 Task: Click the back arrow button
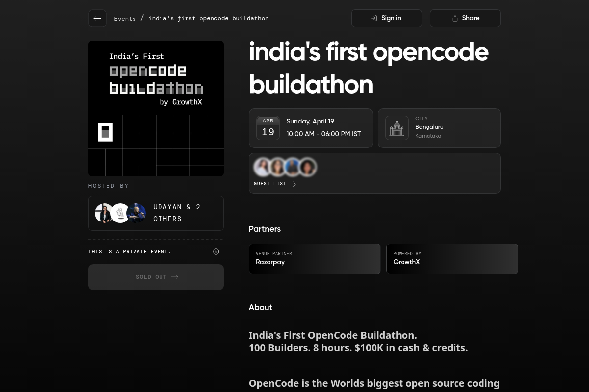tap(97, 19)
